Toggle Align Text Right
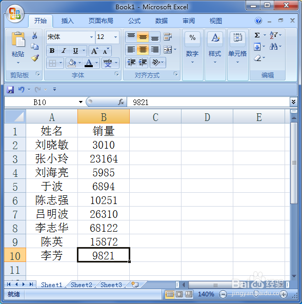The image size is (302, 304). (x=154, y=49)
